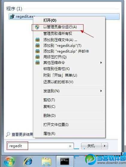
Task: Click the regedit.exe program icon
Action: 12,17
